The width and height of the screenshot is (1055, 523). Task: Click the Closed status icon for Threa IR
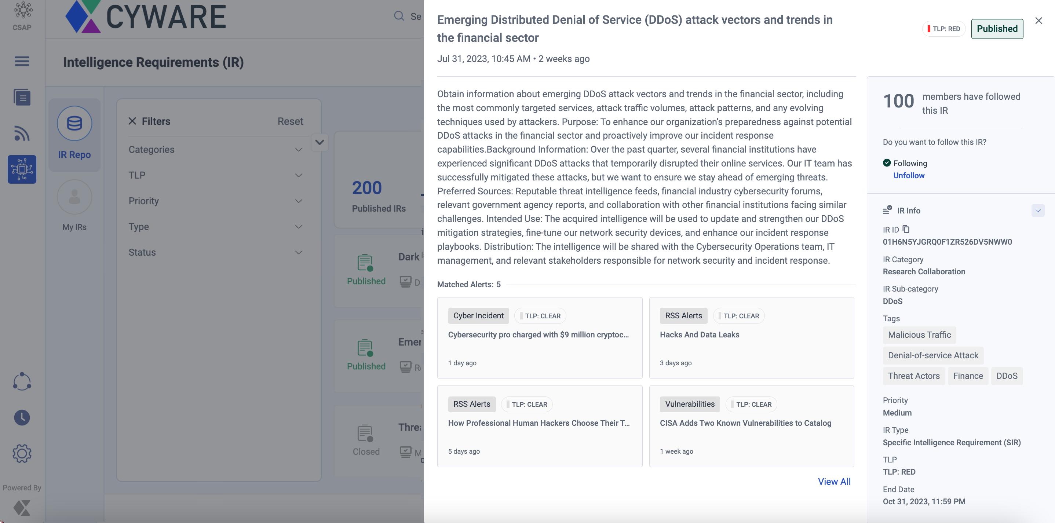tap(365, 433)
